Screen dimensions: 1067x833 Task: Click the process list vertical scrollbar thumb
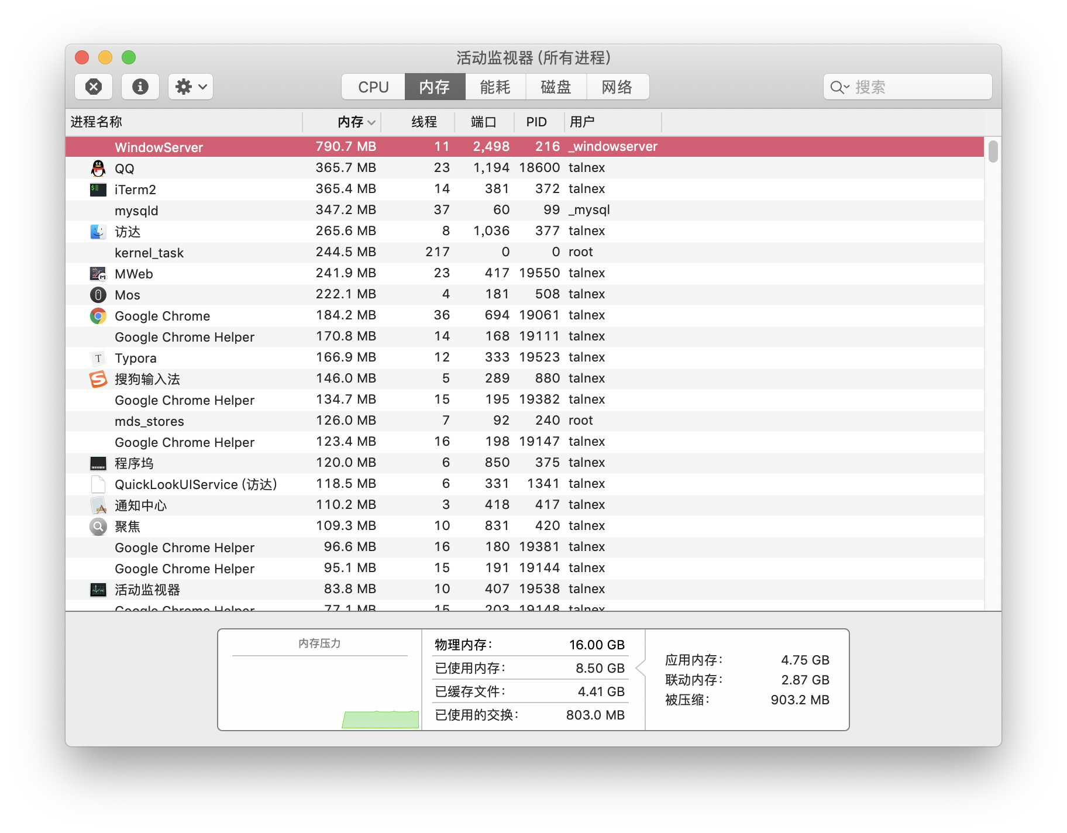[993, 152]
